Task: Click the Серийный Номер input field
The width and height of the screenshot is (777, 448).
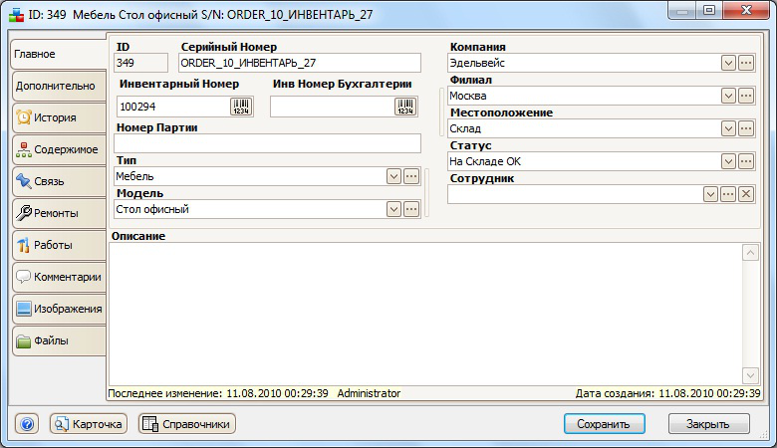Action: [x=300, y=63]
